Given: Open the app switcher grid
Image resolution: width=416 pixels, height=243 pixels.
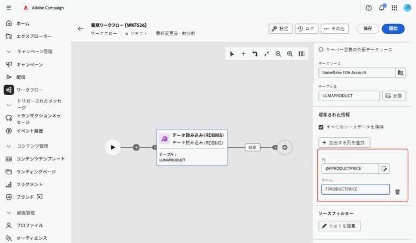Looking at the screenshot, I should 394,8.
